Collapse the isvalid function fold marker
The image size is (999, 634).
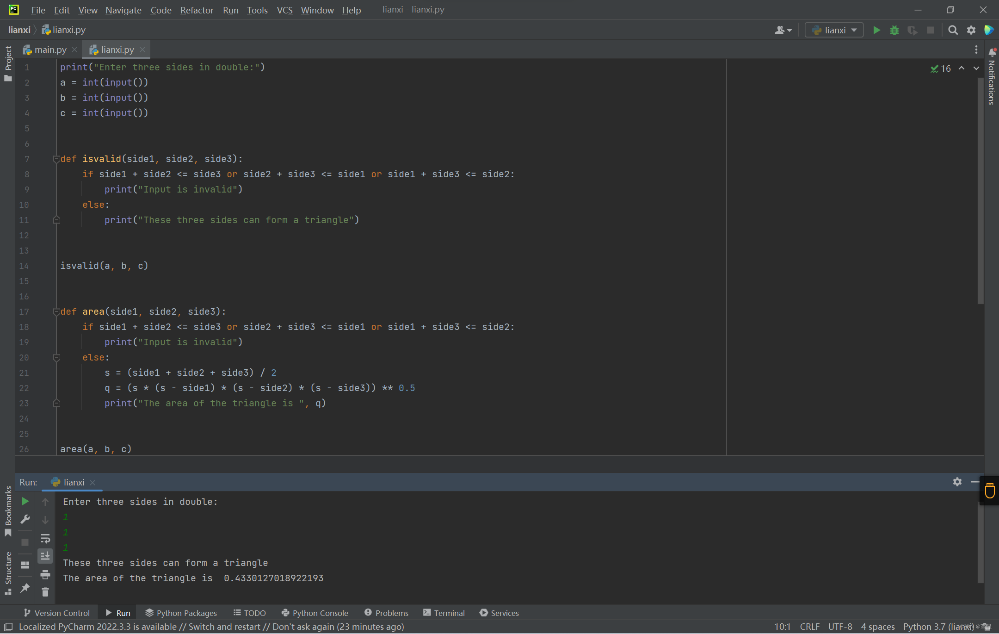click(x=56, y=159)
